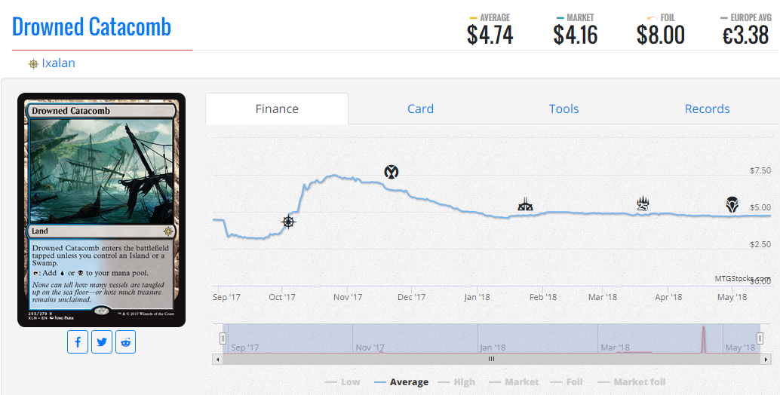Click the scales set marker near Jan '18
Screen dimensions: 780x395
pyautogui.click(x=525, y=204)
